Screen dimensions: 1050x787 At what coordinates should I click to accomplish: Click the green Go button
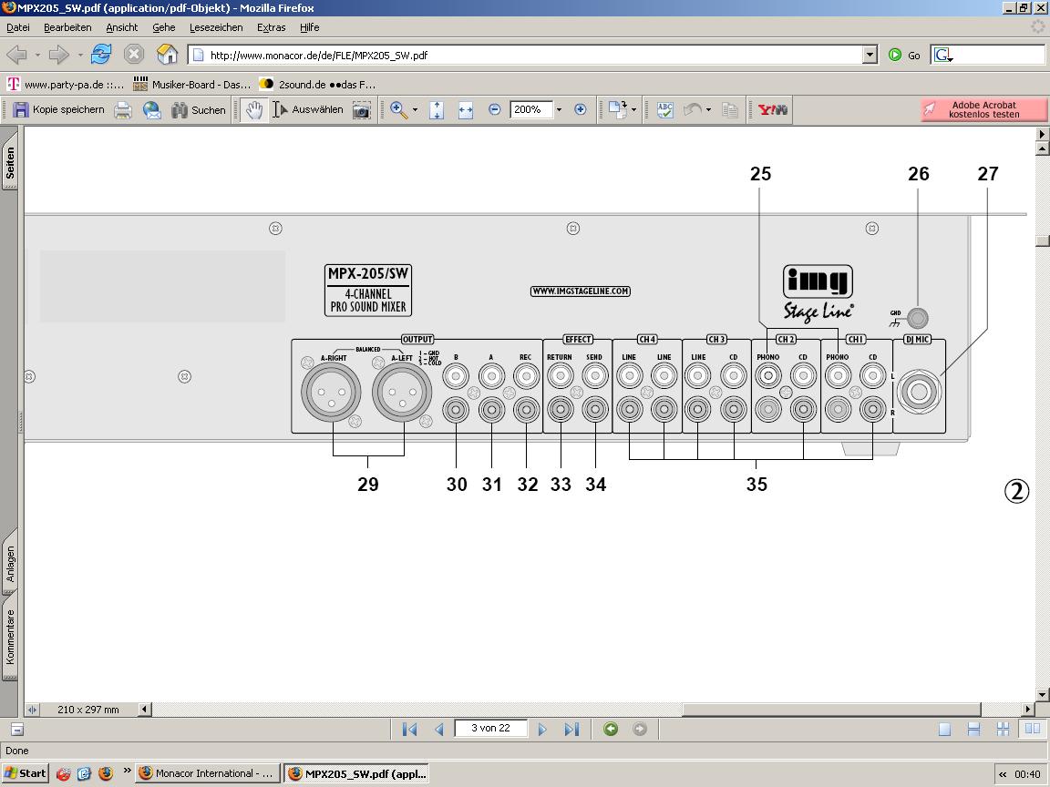click(x=904, y=55)
